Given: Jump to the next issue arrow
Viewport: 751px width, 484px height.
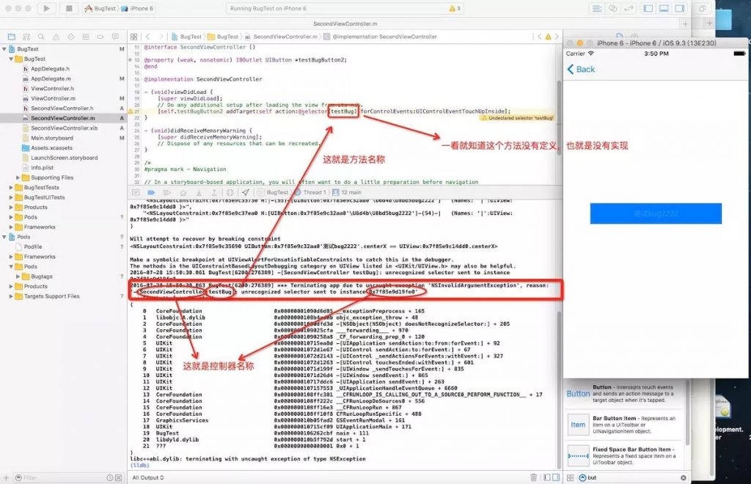Looking at the screenshot, I should click(557, 37).
